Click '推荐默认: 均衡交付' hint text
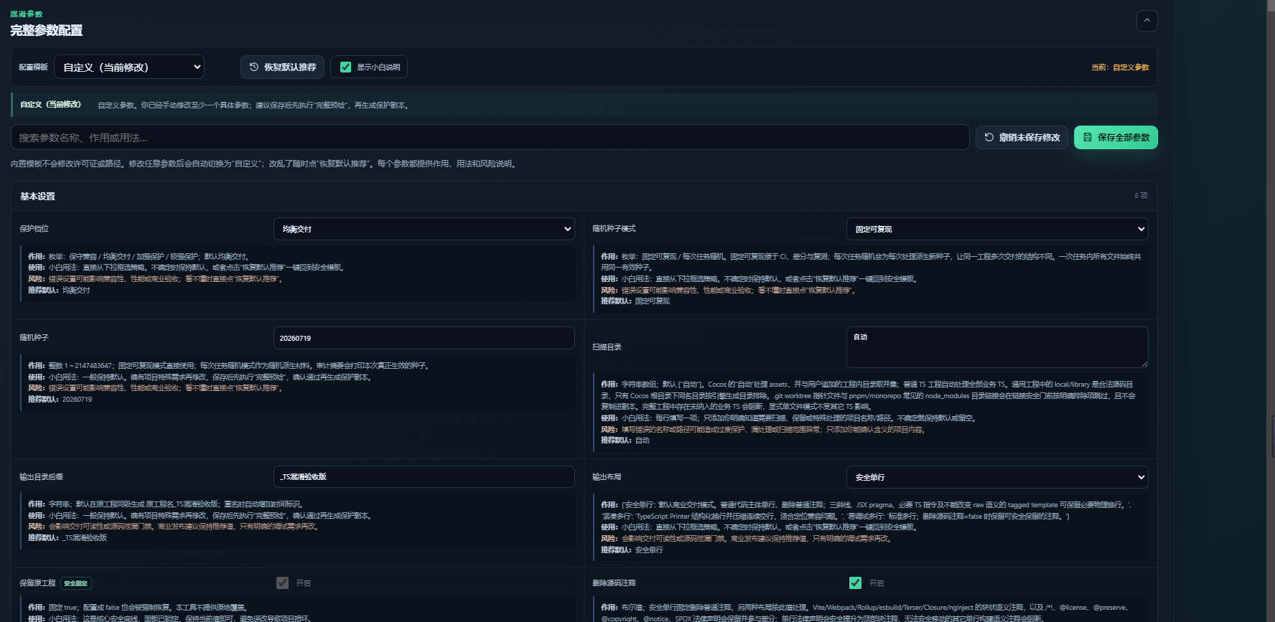This screenshot has width=1275, height=622. [59, 290]
